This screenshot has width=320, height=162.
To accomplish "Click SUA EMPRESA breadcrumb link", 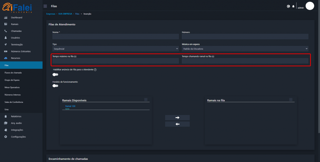I will 65,14.
